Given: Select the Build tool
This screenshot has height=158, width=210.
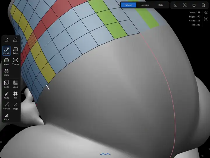Looking at the screenshot, I should click(x=6, y=84).
